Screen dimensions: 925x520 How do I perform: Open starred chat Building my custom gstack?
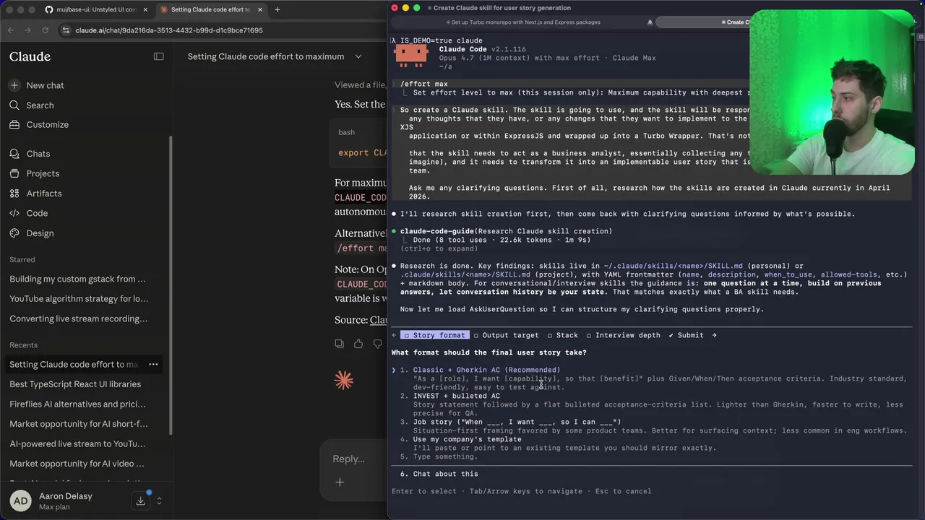pyautogui.click(x=77, y=279)
